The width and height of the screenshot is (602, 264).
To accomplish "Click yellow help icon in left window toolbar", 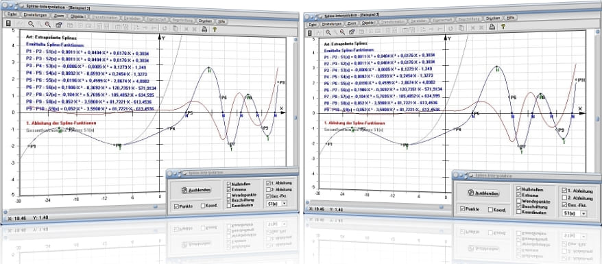I will click(x=215, y=29).
